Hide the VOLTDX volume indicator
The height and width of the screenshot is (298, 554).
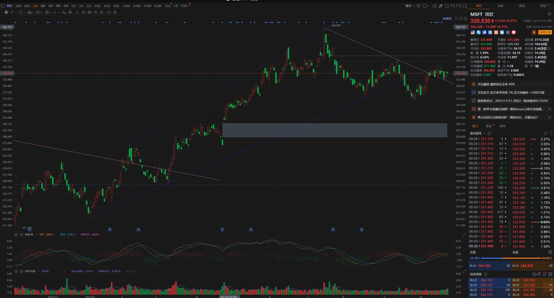click(21, 271)
